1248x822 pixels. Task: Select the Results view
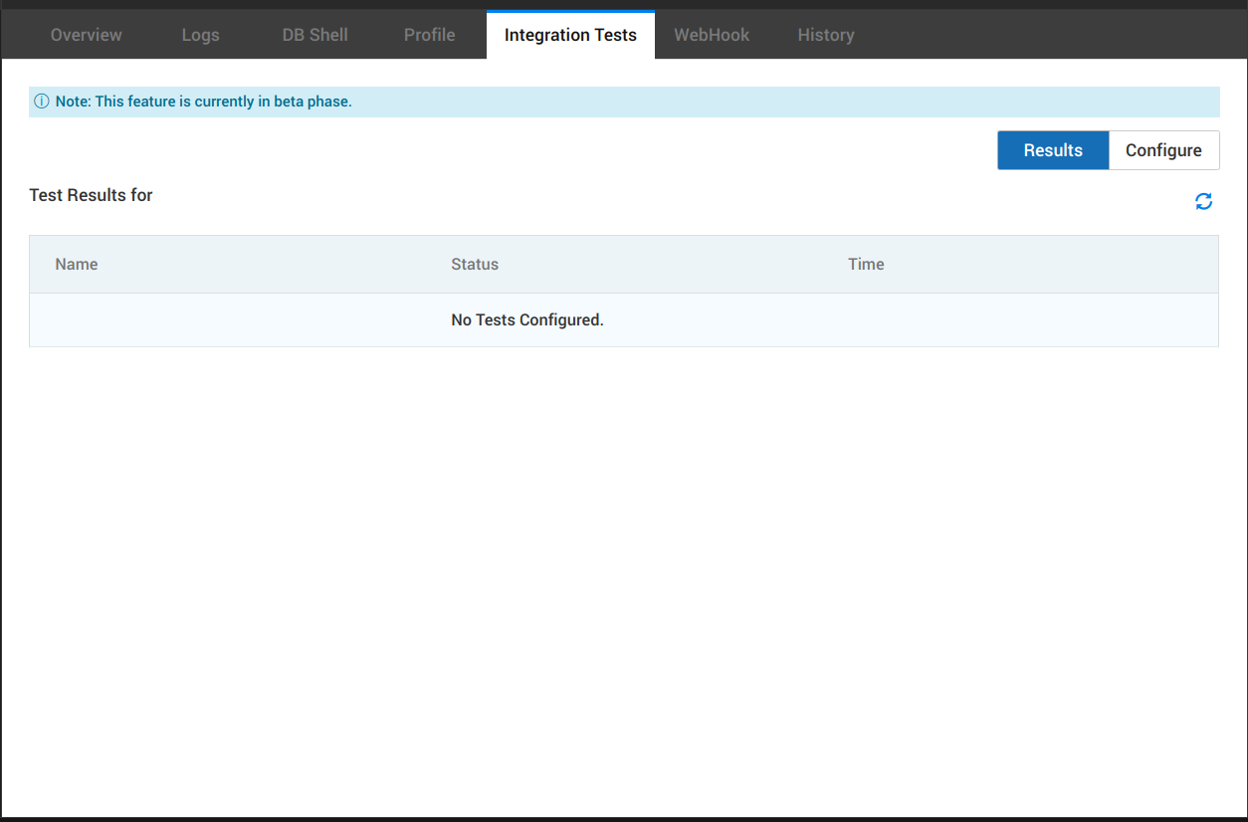pyautogui.click(x=1053, y=149)
